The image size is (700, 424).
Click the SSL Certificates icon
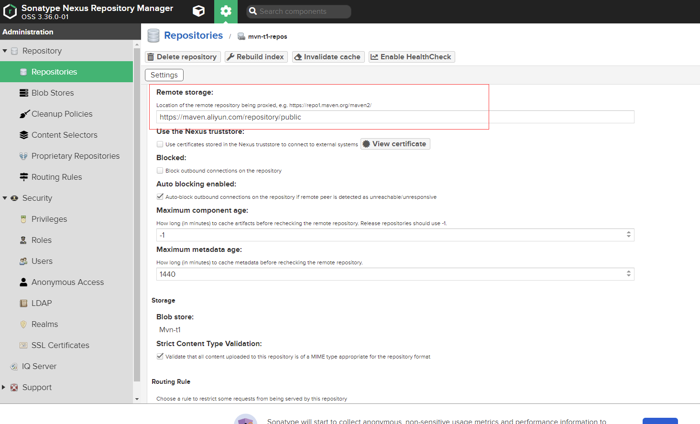[23, 345]
